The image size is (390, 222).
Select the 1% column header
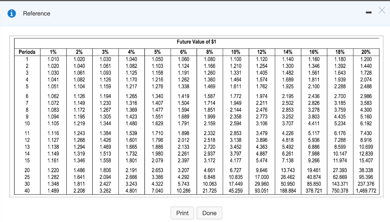53,52
